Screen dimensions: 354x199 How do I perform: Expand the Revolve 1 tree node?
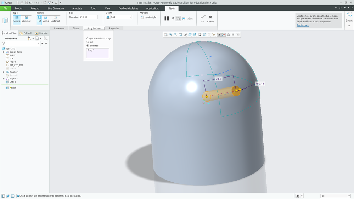(x=4, y=72)
